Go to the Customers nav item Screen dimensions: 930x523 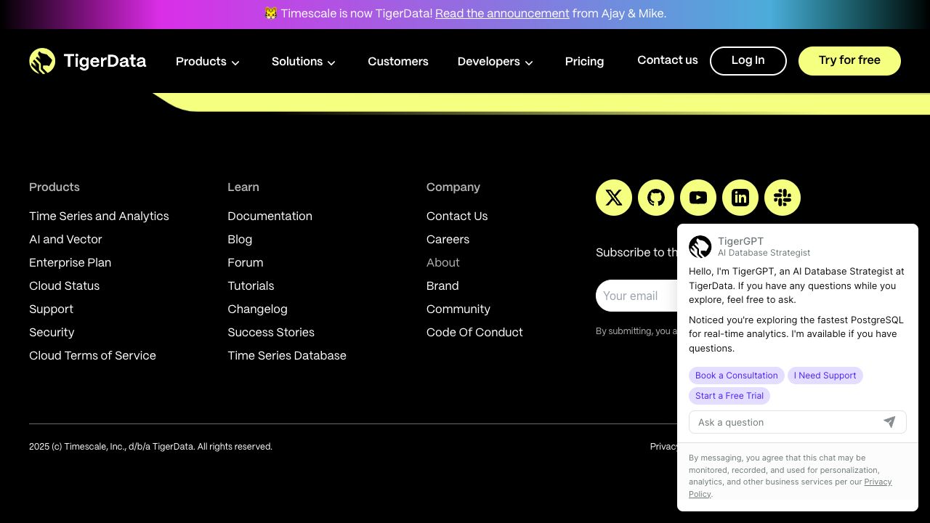pyautogui.click(x=398, y=62)
